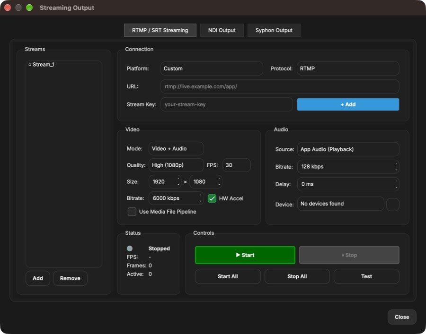The height and width of the screenshot is (334, 426).
Task: Click Add button under Streams list
Action: point(38,278)
